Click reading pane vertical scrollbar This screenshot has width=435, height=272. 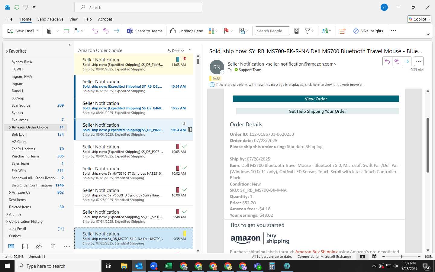click(428, 145)
